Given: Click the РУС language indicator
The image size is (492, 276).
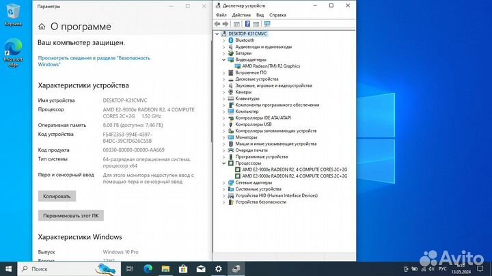Looking at the screenshot, I should pyautogui.click(x=442, y=268).
